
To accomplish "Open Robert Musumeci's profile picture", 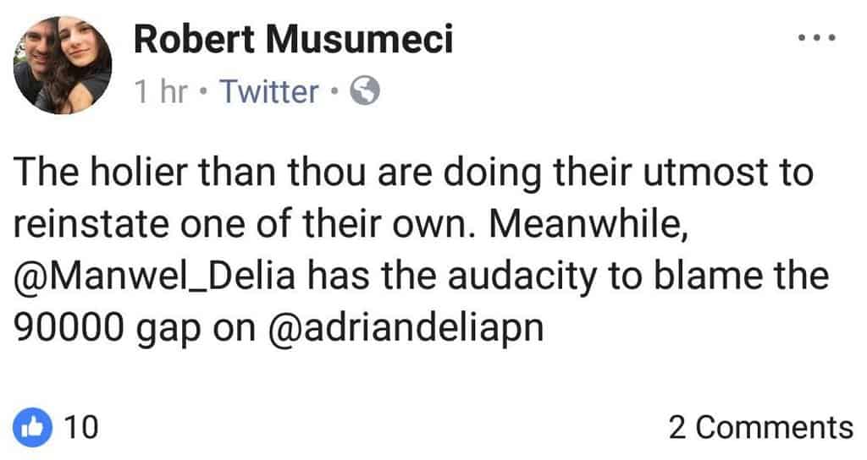I will 64,65.
